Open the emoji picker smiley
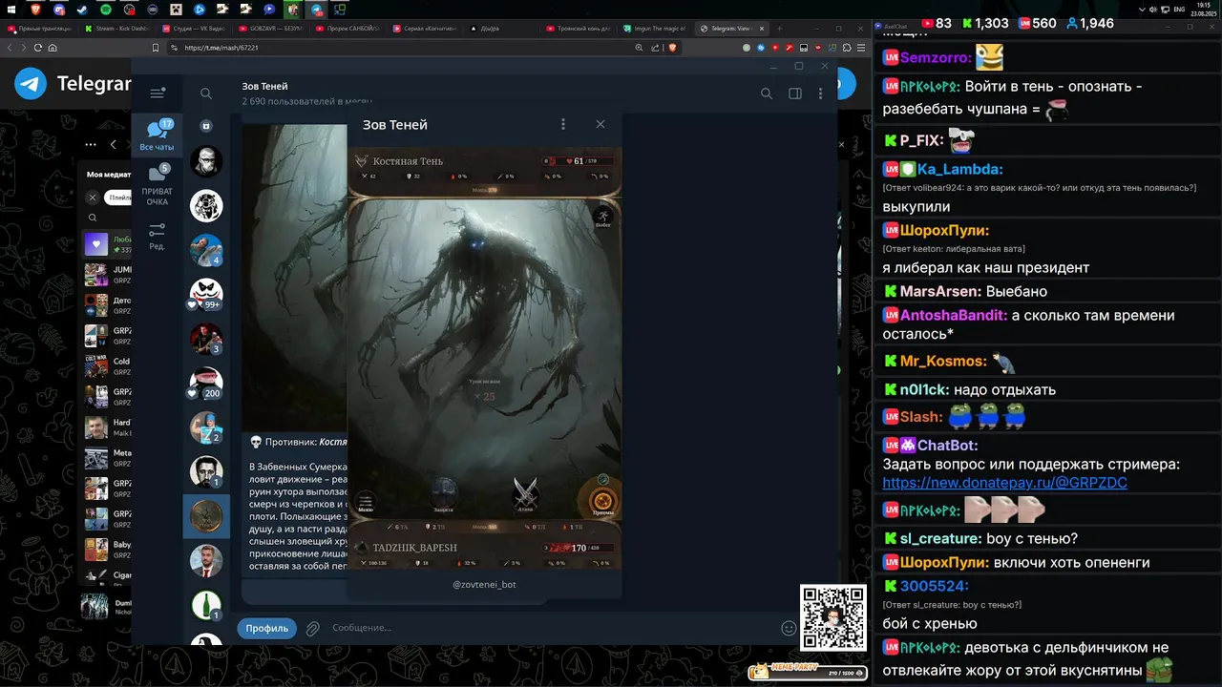 tap(789, 628)
